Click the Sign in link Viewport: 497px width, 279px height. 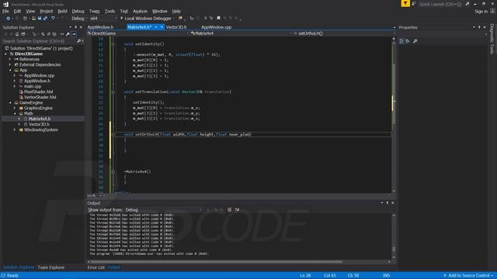click(x=481, y=12)
